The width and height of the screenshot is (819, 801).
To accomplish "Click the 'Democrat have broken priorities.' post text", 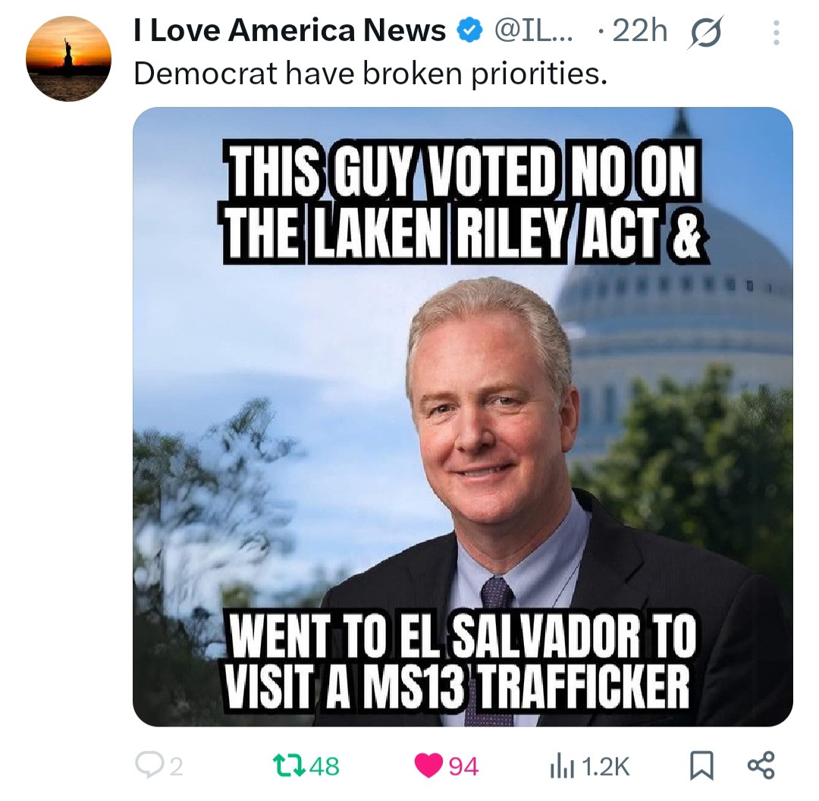I will (370, 74).
